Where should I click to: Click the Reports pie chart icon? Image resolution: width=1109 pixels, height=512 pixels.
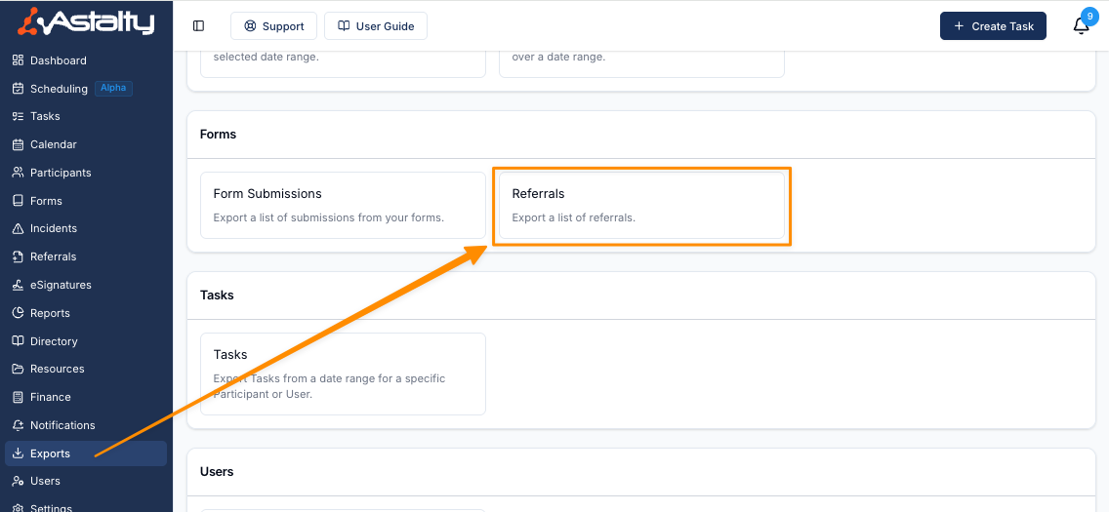(18, 313)
